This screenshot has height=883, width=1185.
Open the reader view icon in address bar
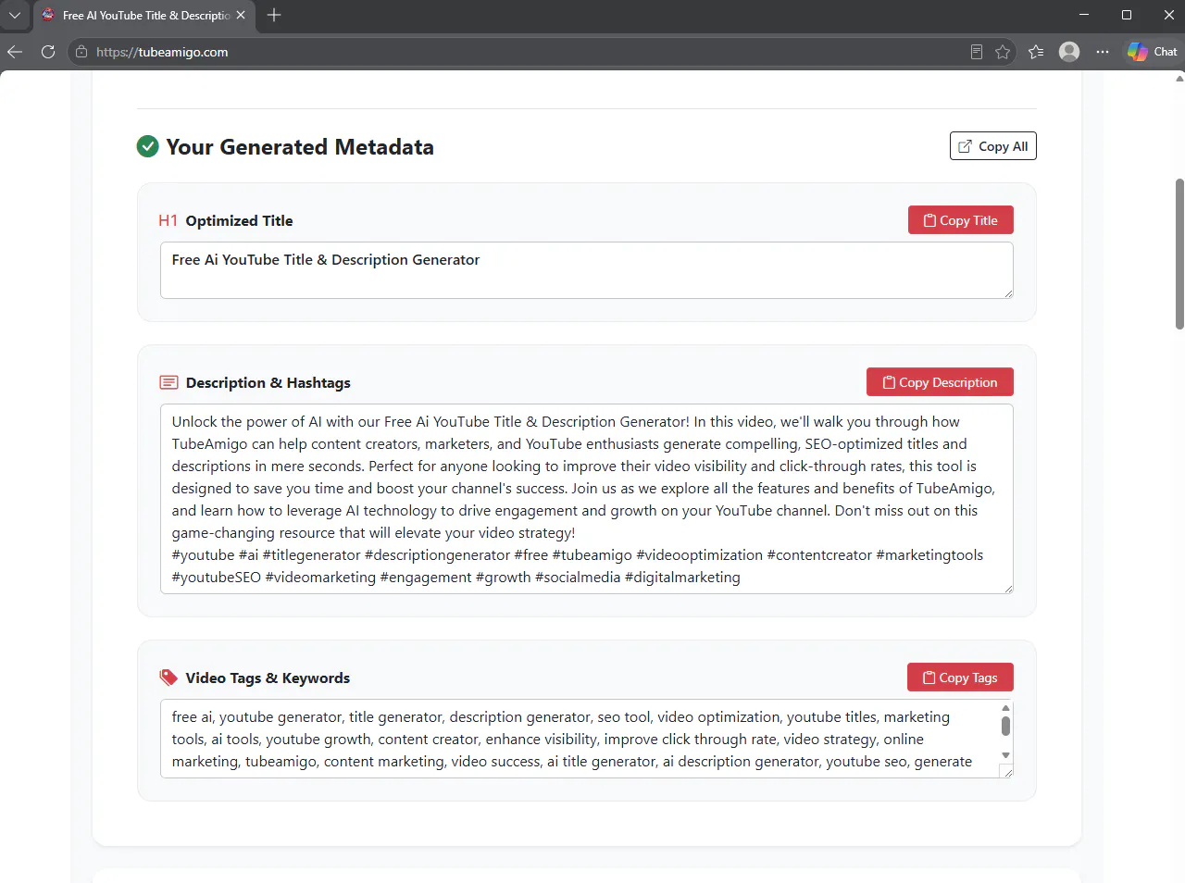pyautogui.click(x=976, y=52)
